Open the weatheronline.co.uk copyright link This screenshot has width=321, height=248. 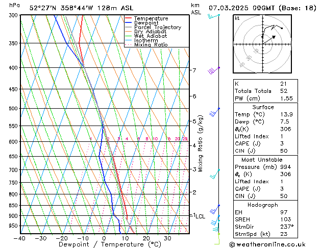(x=267, y=244)
